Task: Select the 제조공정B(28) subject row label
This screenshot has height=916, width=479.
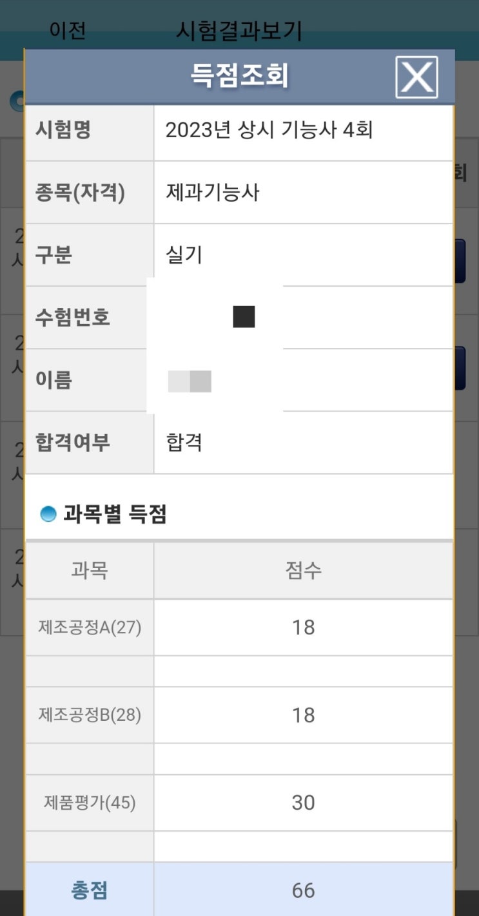Action: [90, 715]
